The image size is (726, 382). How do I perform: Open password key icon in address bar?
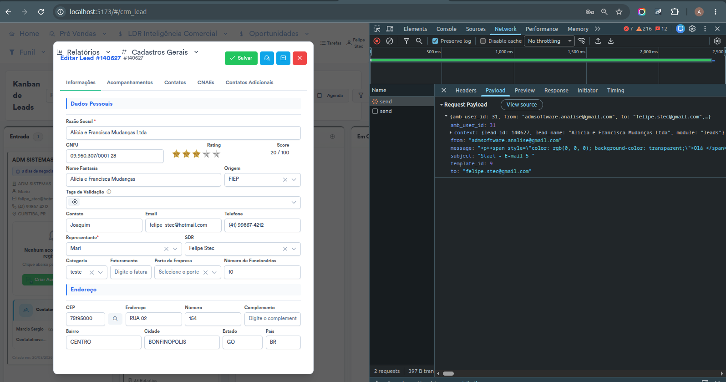tap(590, 12)
